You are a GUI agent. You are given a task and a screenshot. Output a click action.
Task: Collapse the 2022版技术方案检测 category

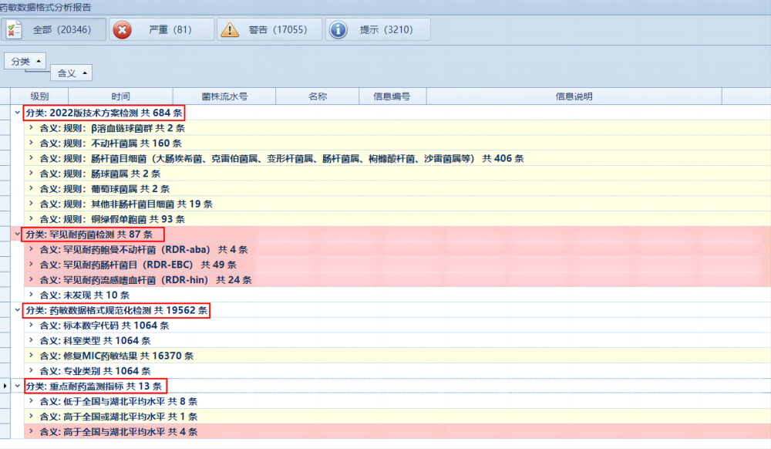(x=18, y=113)
